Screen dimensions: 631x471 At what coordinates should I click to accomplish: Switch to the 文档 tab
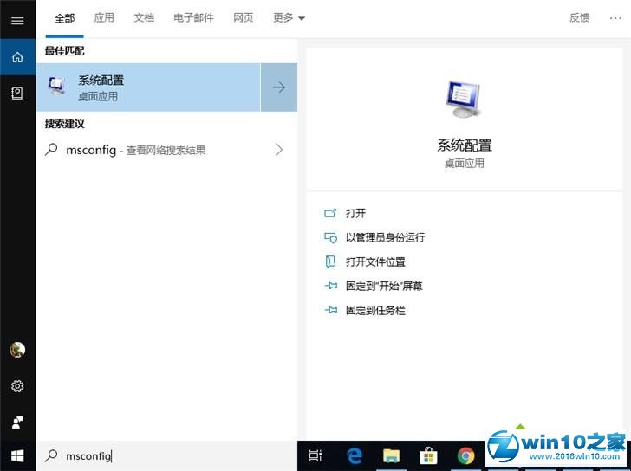click(144, 17)
